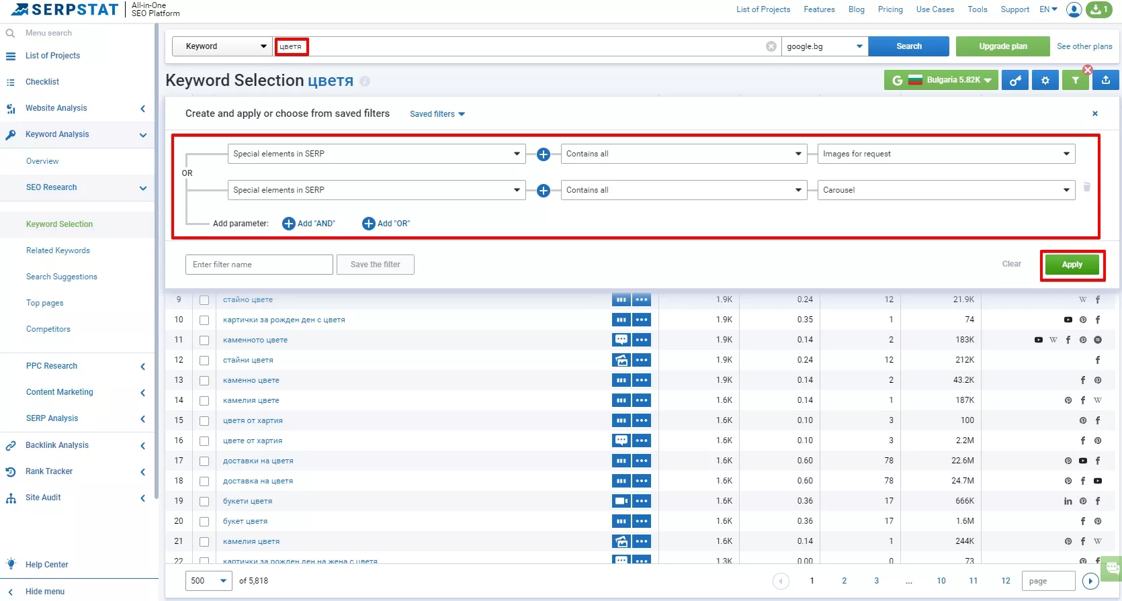Screen dimensions: 1122x601
Task: Add condition to Carousel filter row
Action: click(544, 191)
